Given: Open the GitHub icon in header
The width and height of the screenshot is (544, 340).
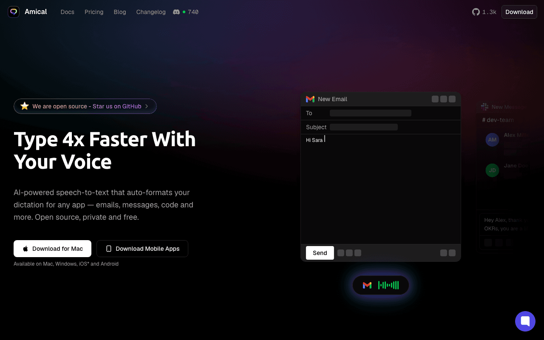Looking at the screenshot, I should pos(476,12).
